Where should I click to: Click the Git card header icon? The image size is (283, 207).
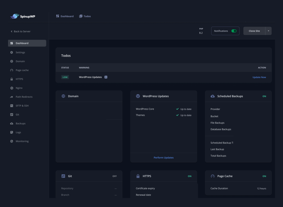point(63,176)
